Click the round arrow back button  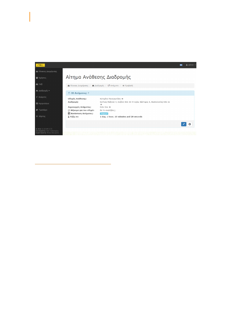click(x=190, y=124)
